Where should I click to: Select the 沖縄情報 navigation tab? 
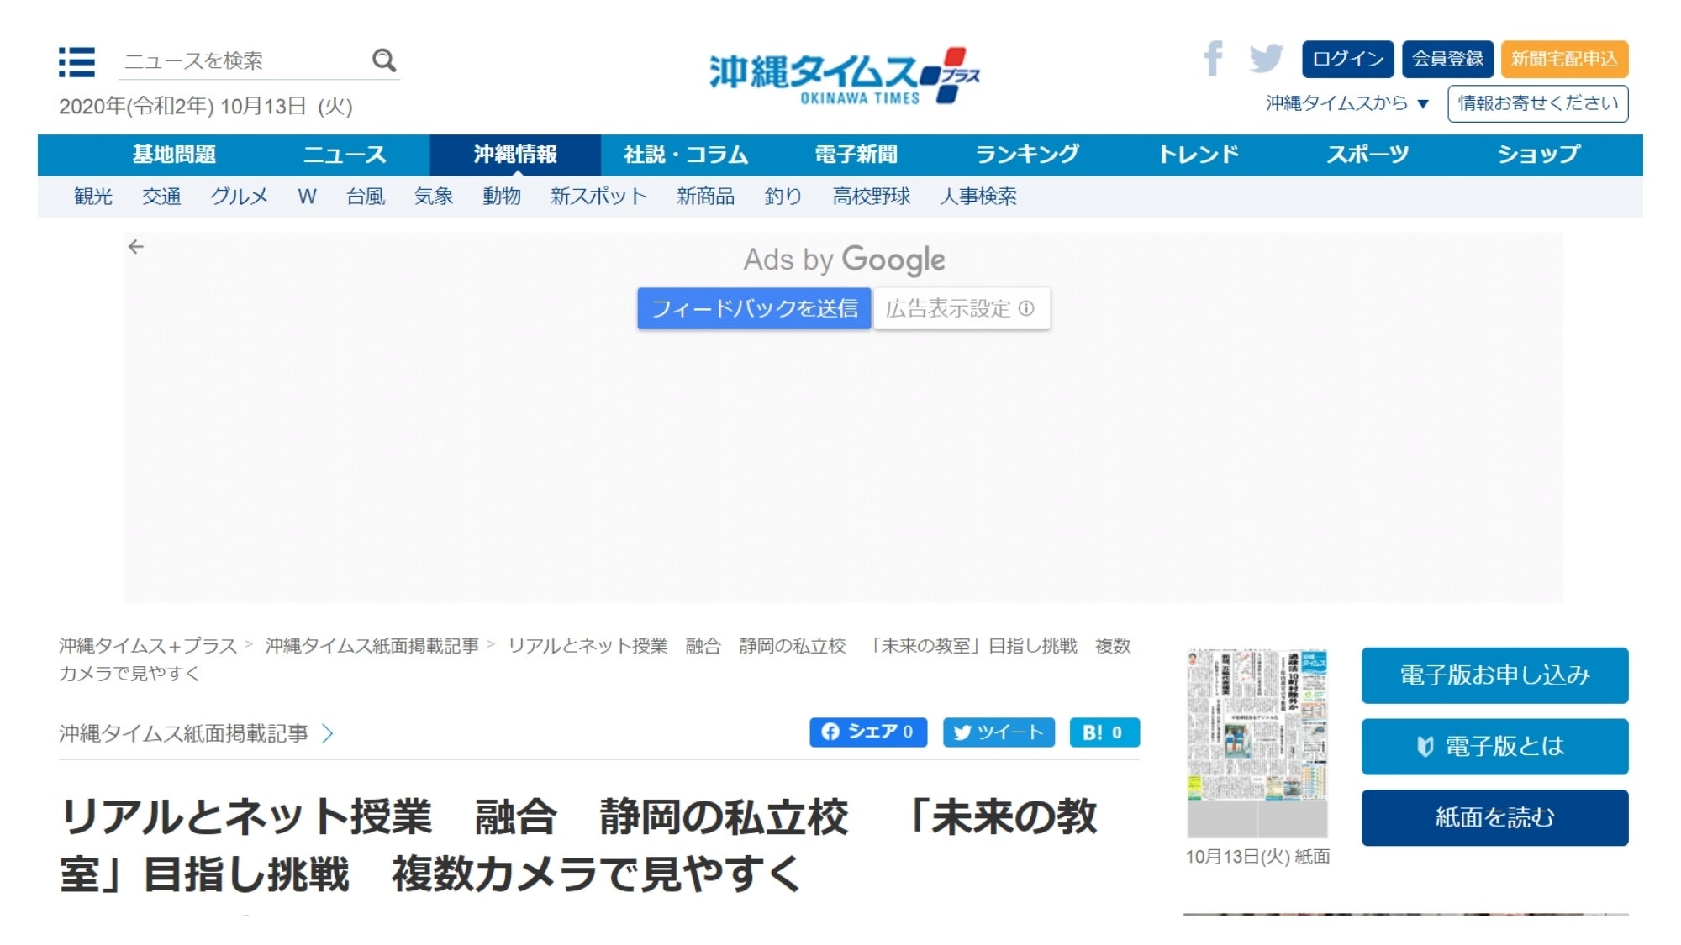pyautogui.click(x=514, y=155)
